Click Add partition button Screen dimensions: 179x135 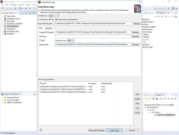(137, 94)
